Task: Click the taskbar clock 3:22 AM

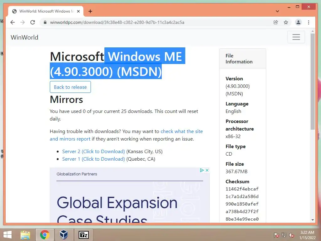Action: 307,235
